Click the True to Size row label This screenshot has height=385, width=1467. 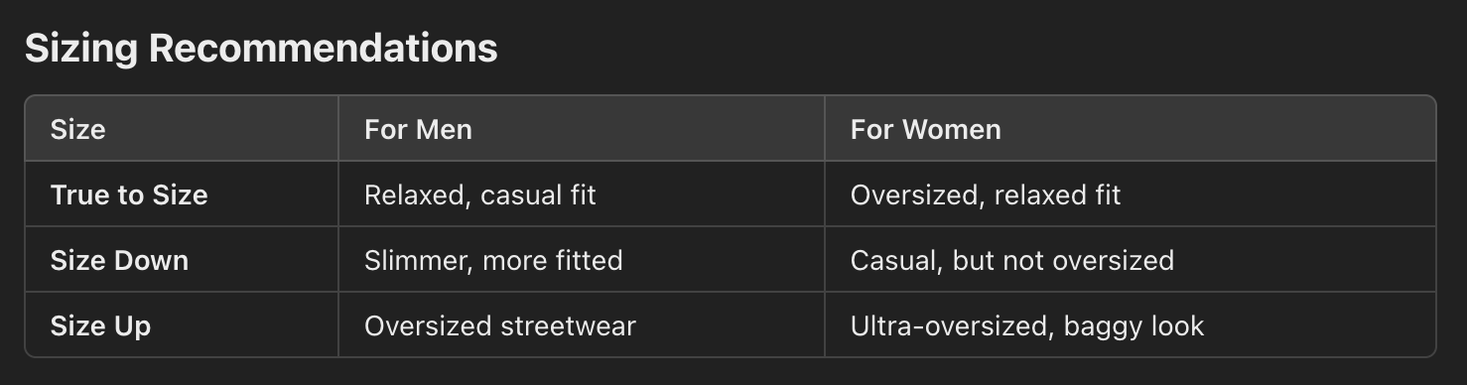129,194
